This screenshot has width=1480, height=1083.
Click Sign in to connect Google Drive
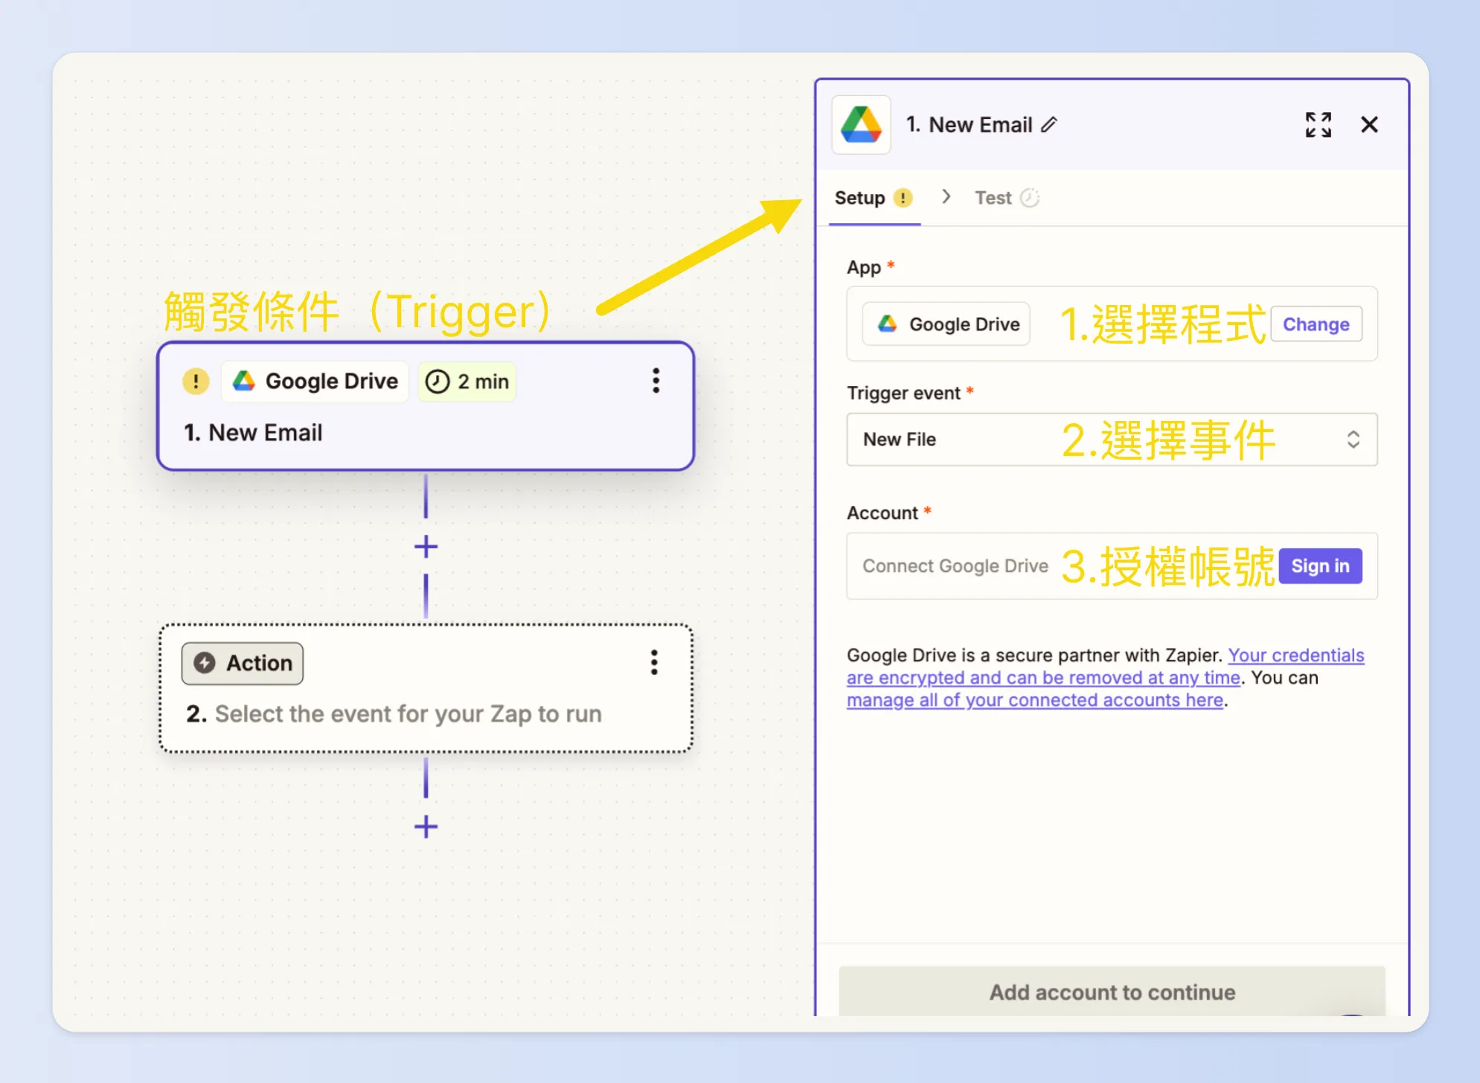point(1320,566)
